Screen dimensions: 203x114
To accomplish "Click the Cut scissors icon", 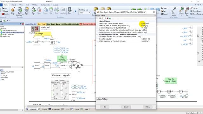I will pyautogui.click(x=3, y=8).
